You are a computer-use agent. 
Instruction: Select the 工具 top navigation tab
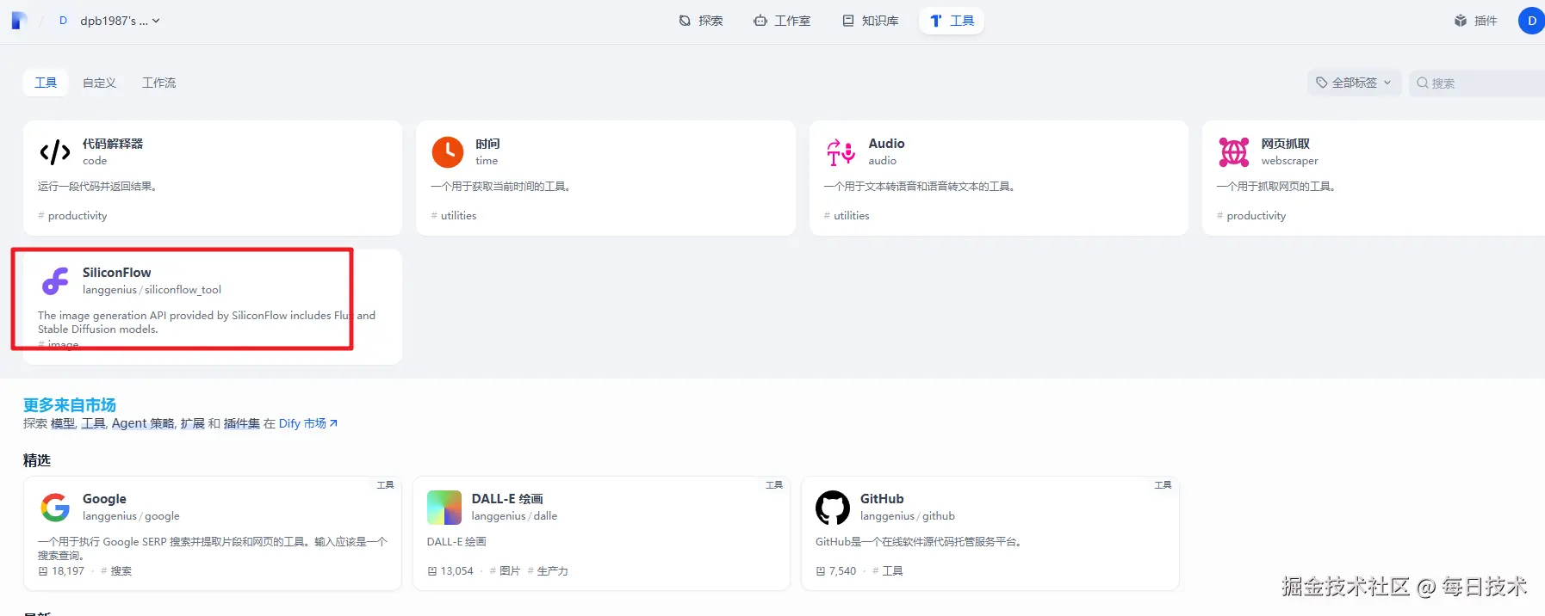952,21
